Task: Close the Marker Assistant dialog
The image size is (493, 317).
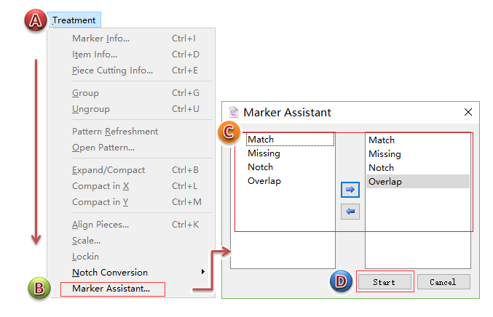Action: click(468, 113)
